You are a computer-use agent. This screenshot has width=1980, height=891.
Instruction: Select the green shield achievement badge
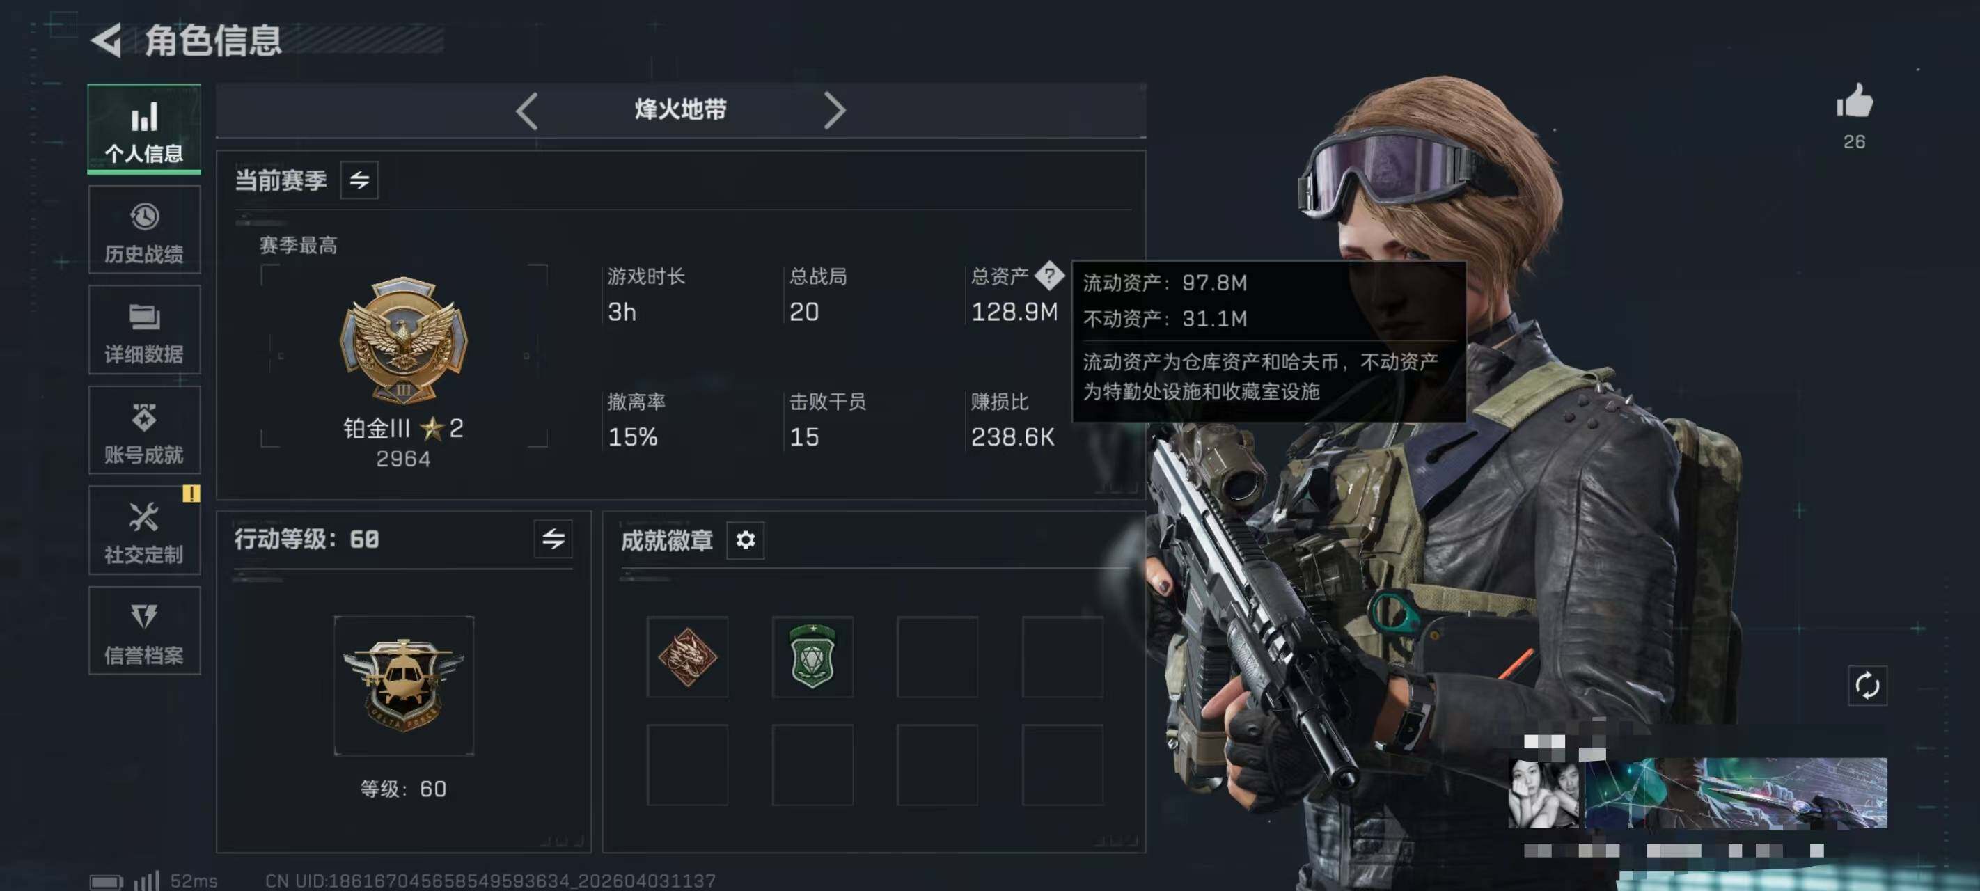click(x=812, y=656)
